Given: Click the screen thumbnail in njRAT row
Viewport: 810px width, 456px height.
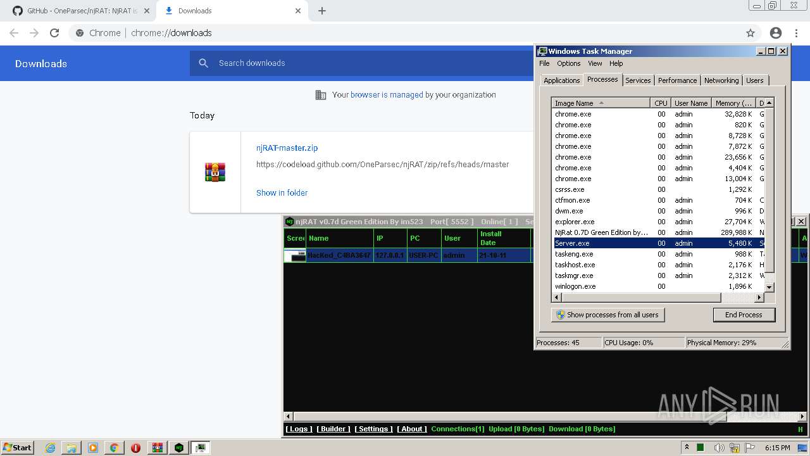Looking at the screenshot, I should (x=295, y=256).
